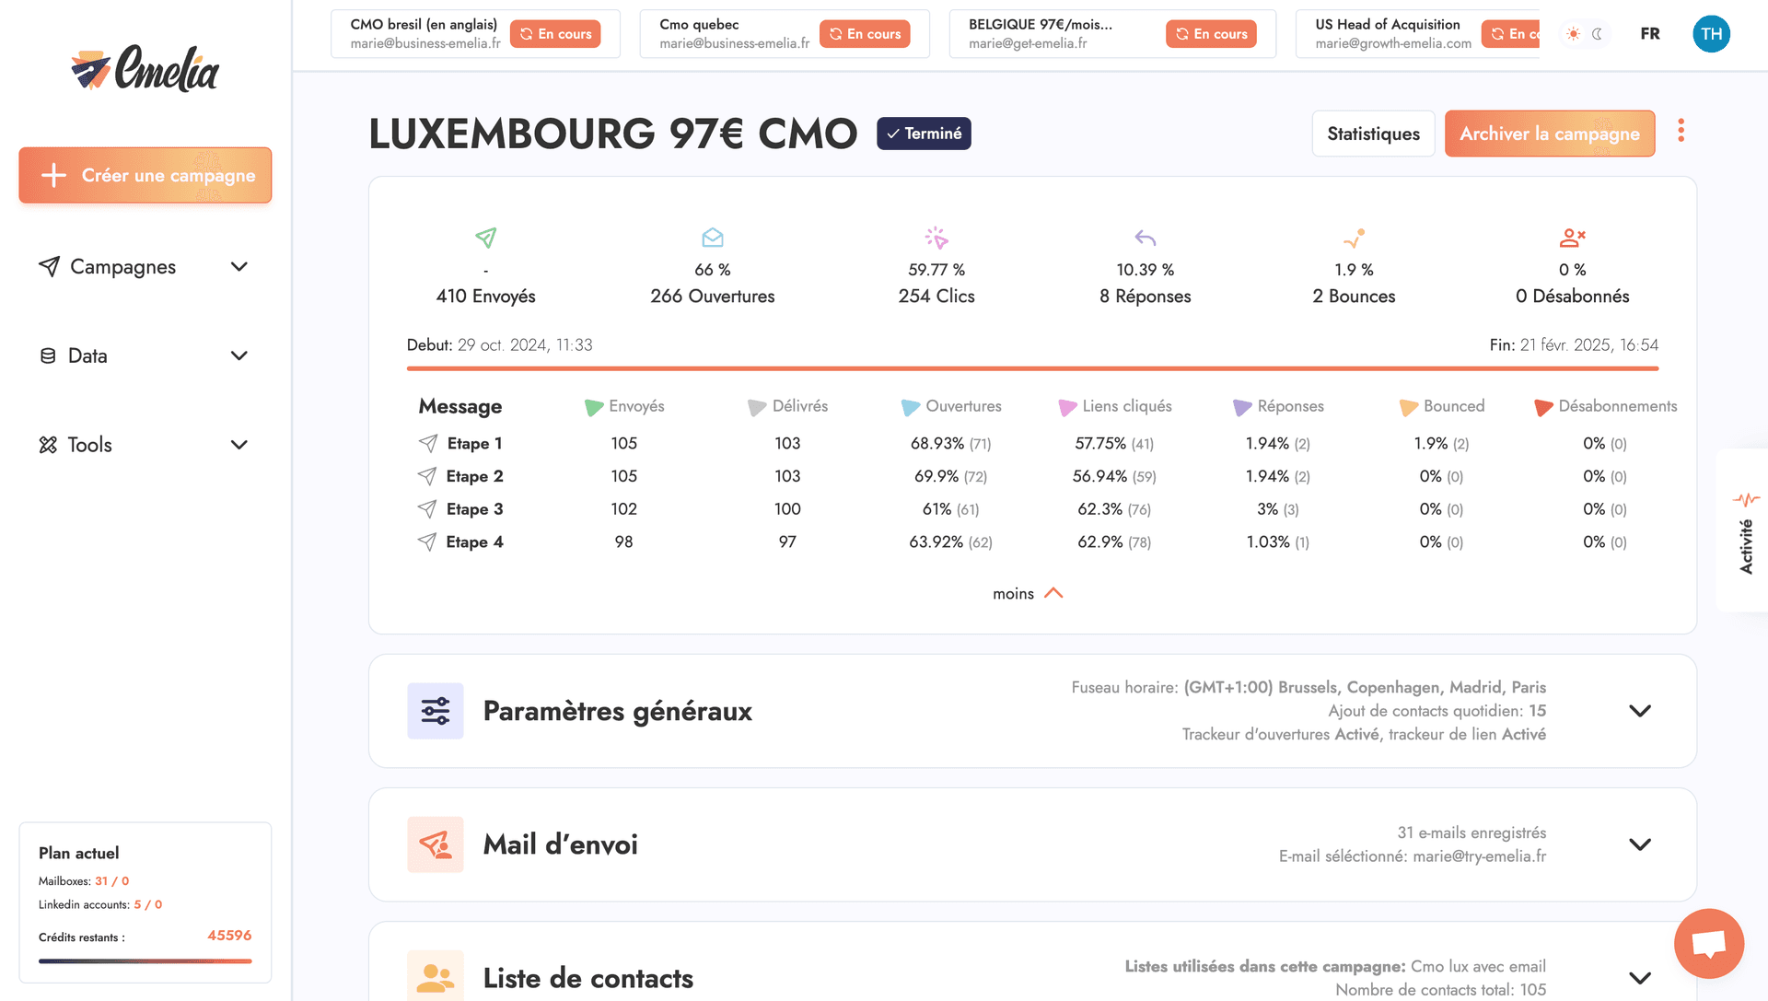Click the Etape 3 send icon
The height and width of the screenshot is (1001, 1768).
[427, 509]
